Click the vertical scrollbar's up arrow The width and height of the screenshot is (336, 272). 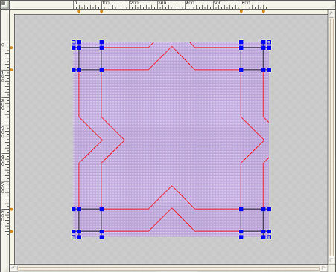pos(332,13)
